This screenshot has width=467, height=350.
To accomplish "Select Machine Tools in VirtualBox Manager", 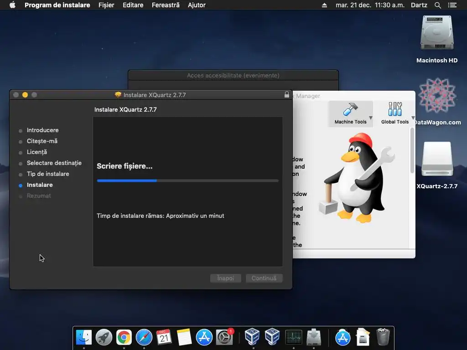I will 350,113.
